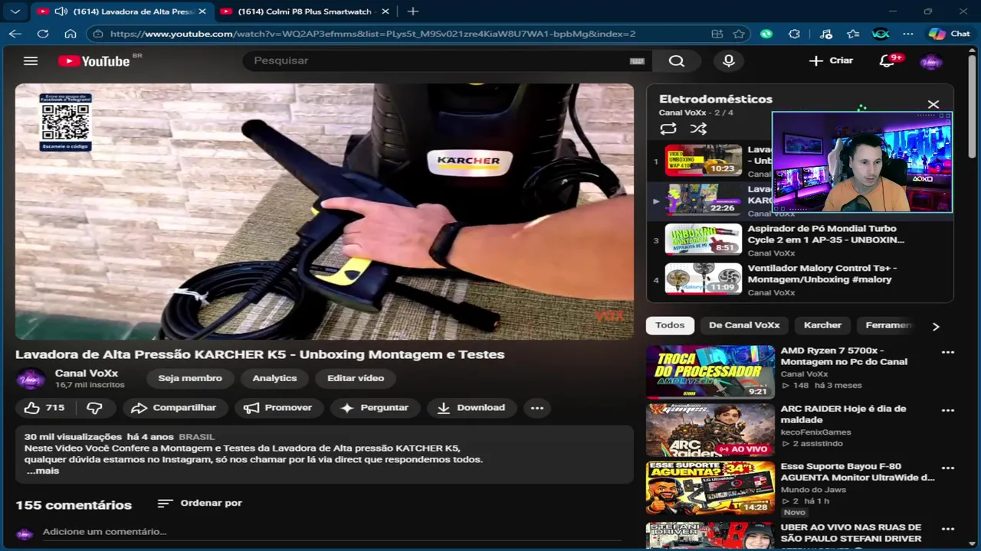This screenshot has width=981, height=551.
Task: Open options for the AMD Ryzen 7 5700x video
Action: click(948, 353)
